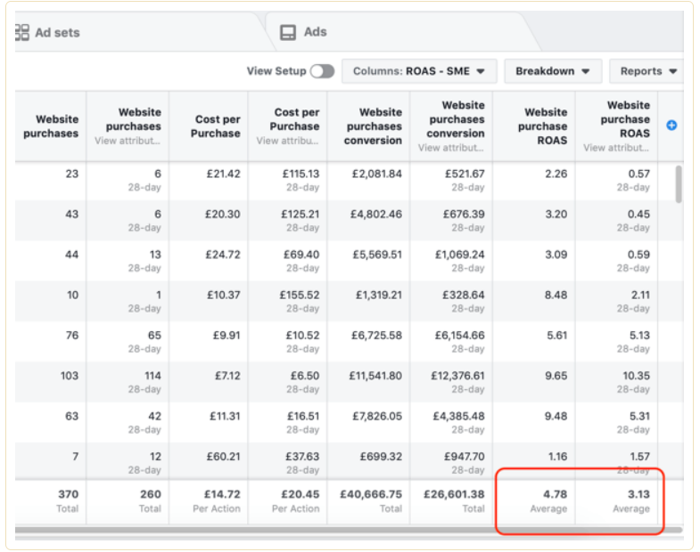Click View attribution under Website purchases header

(x=128, y=141)
